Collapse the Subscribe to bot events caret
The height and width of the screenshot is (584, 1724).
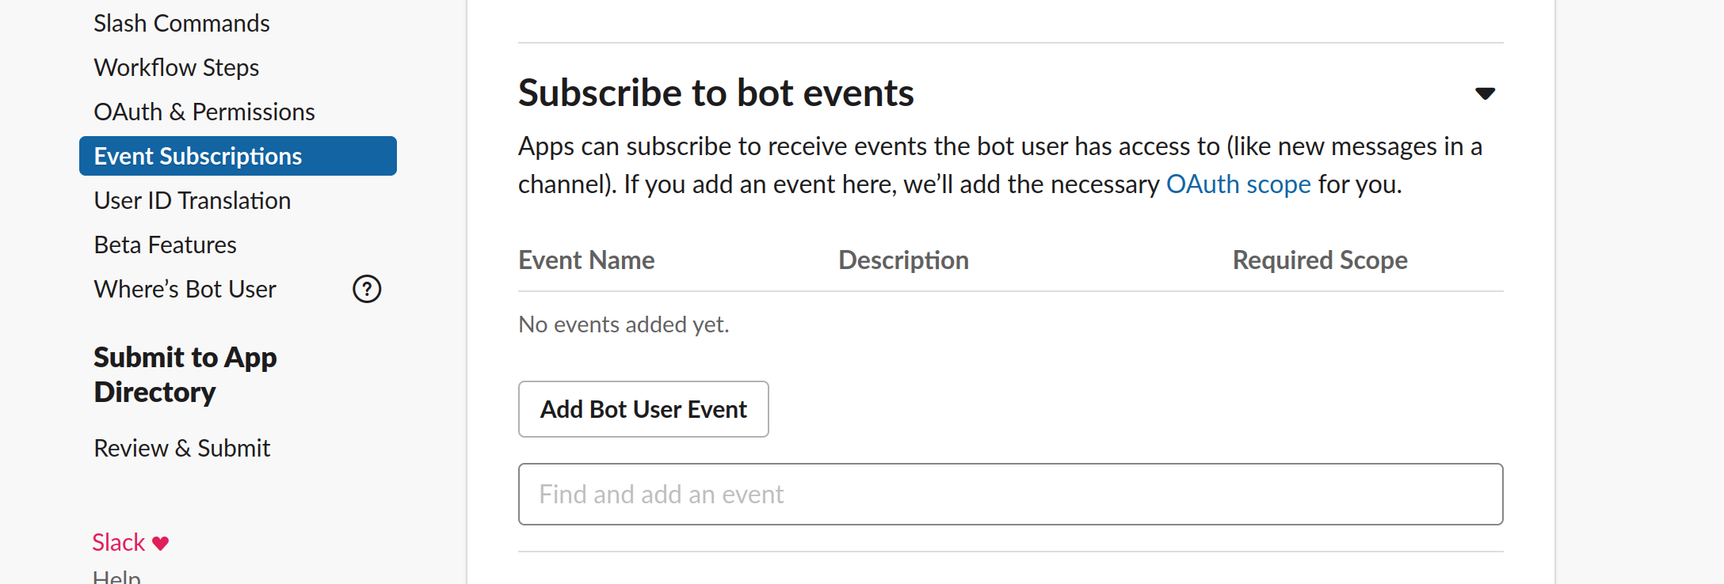1485,93
